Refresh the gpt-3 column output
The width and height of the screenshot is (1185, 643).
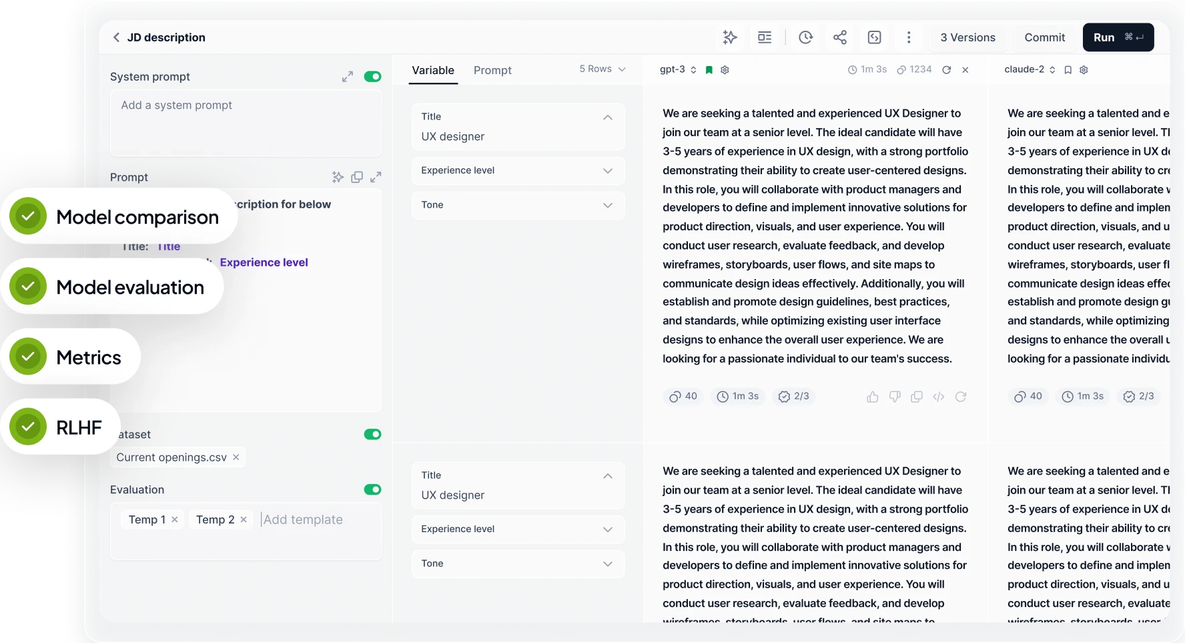pos(946,69)
